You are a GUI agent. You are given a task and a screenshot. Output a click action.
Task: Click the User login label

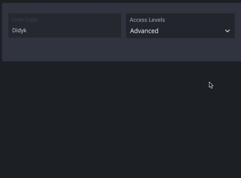pos(25,19)
